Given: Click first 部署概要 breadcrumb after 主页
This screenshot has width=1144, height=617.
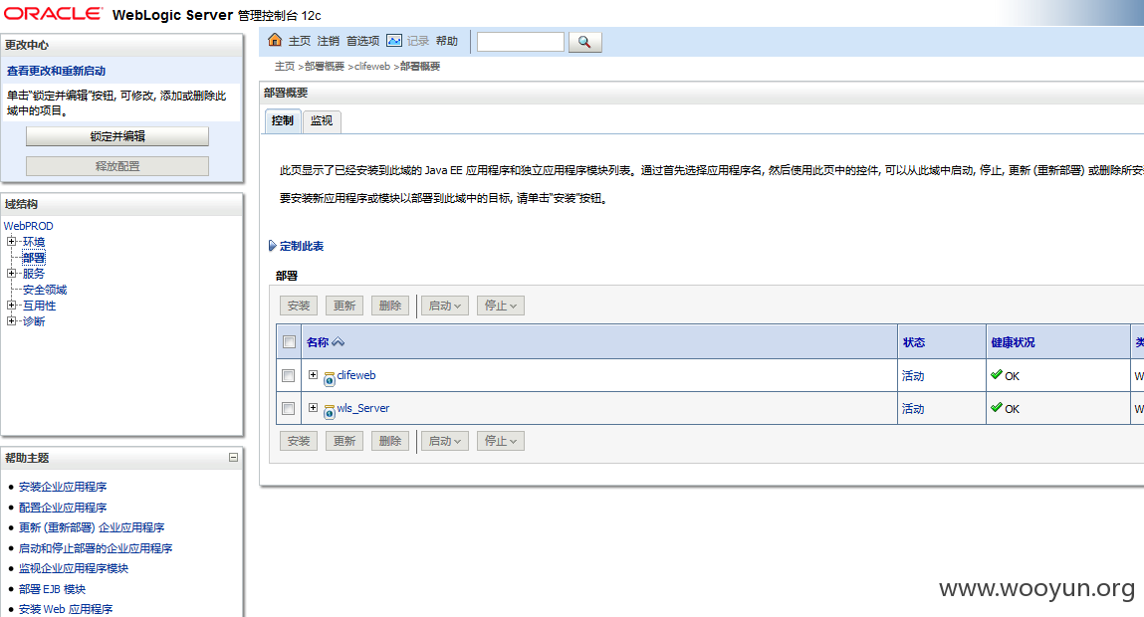Looking at the screenshot, I should (x=324, y=67).
